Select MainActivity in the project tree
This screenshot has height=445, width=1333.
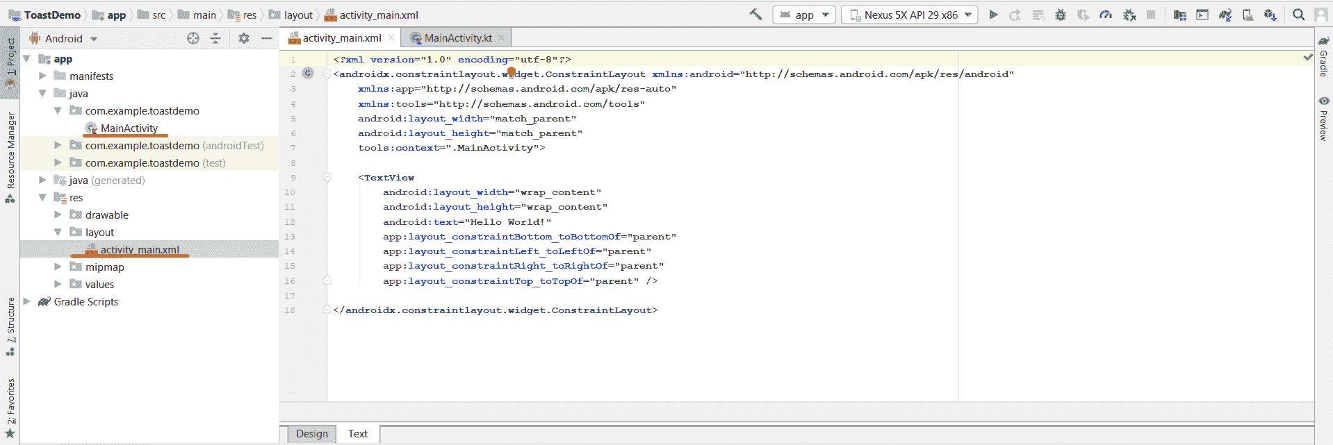[x=129, y=128]
